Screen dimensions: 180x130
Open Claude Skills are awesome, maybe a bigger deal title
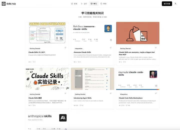click(137, 53)
